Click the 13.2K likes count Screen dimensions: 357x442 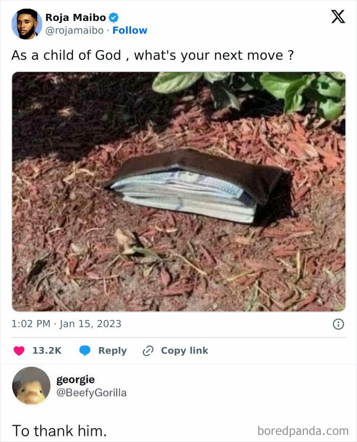[x=47, y=351]
